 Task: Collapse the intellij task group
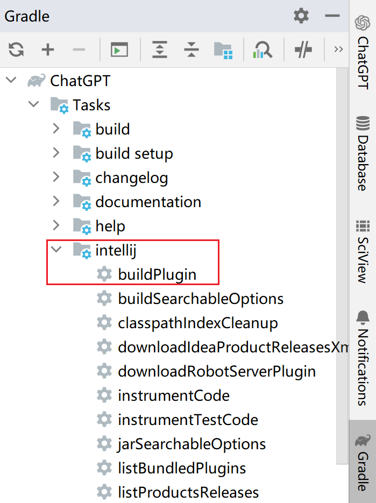click(56, 249)
